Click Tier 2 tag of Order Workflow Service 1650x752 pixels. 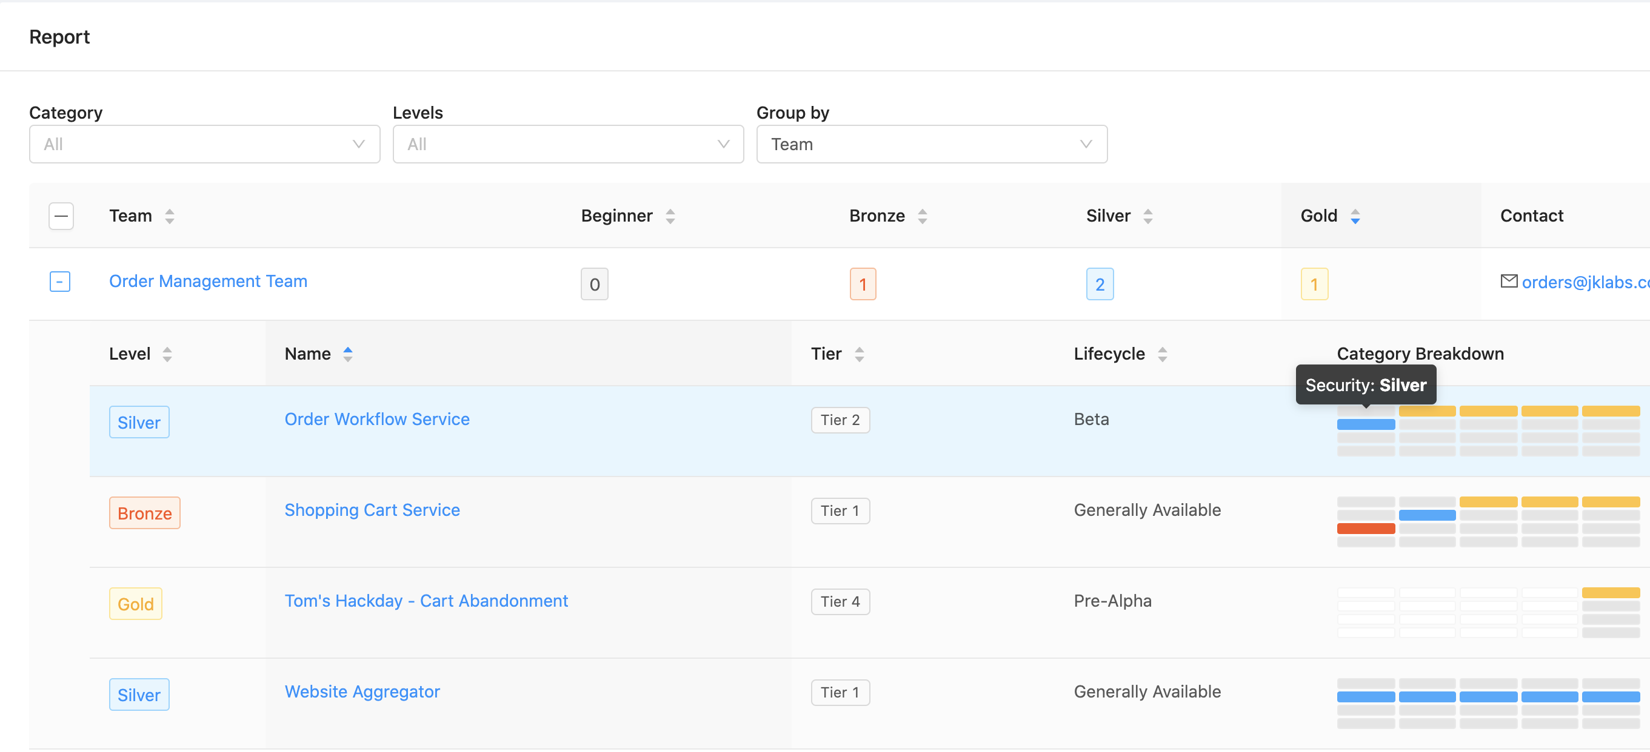click(x=840, y=420)
